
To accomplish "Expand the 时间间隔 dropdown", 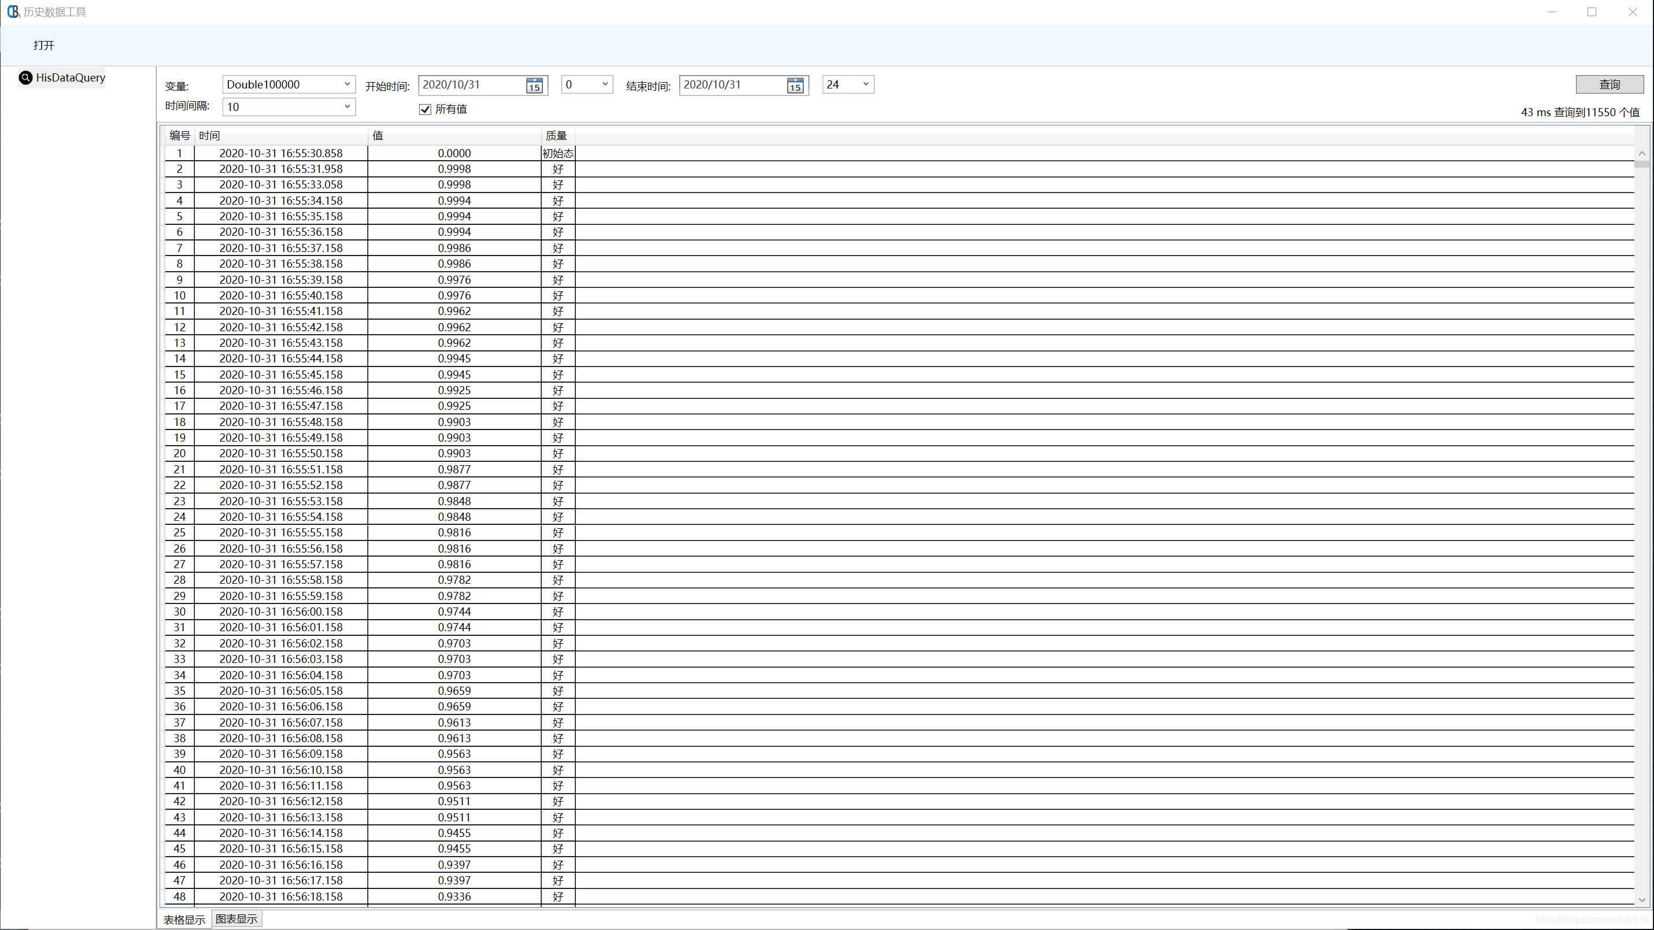I will click(x=347, y=106).
